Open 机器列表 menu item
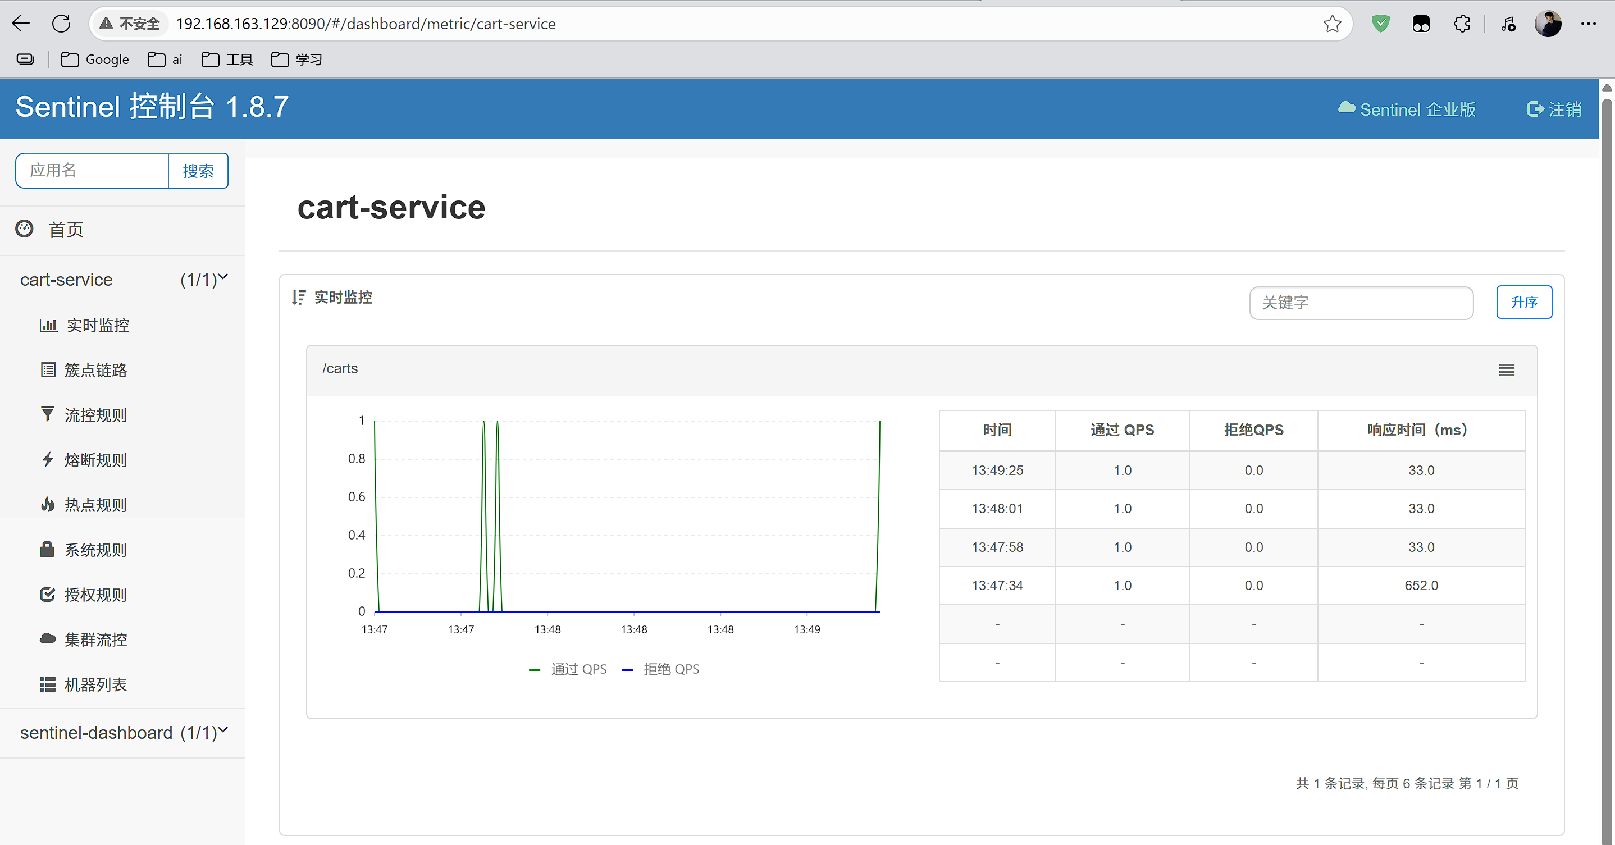1615x845 pixels. [x=95, y=684]
